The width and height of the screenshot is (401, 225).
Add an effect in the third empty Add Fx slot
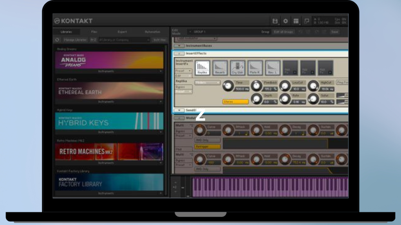coord(325,68)
